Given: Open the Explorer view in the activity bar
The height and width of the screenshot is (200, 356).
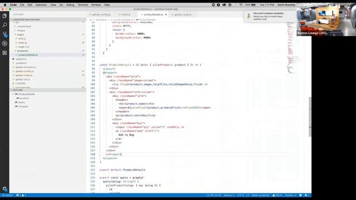Looking at the screenshot, I should pyautogui.click(x=4, y=16).
